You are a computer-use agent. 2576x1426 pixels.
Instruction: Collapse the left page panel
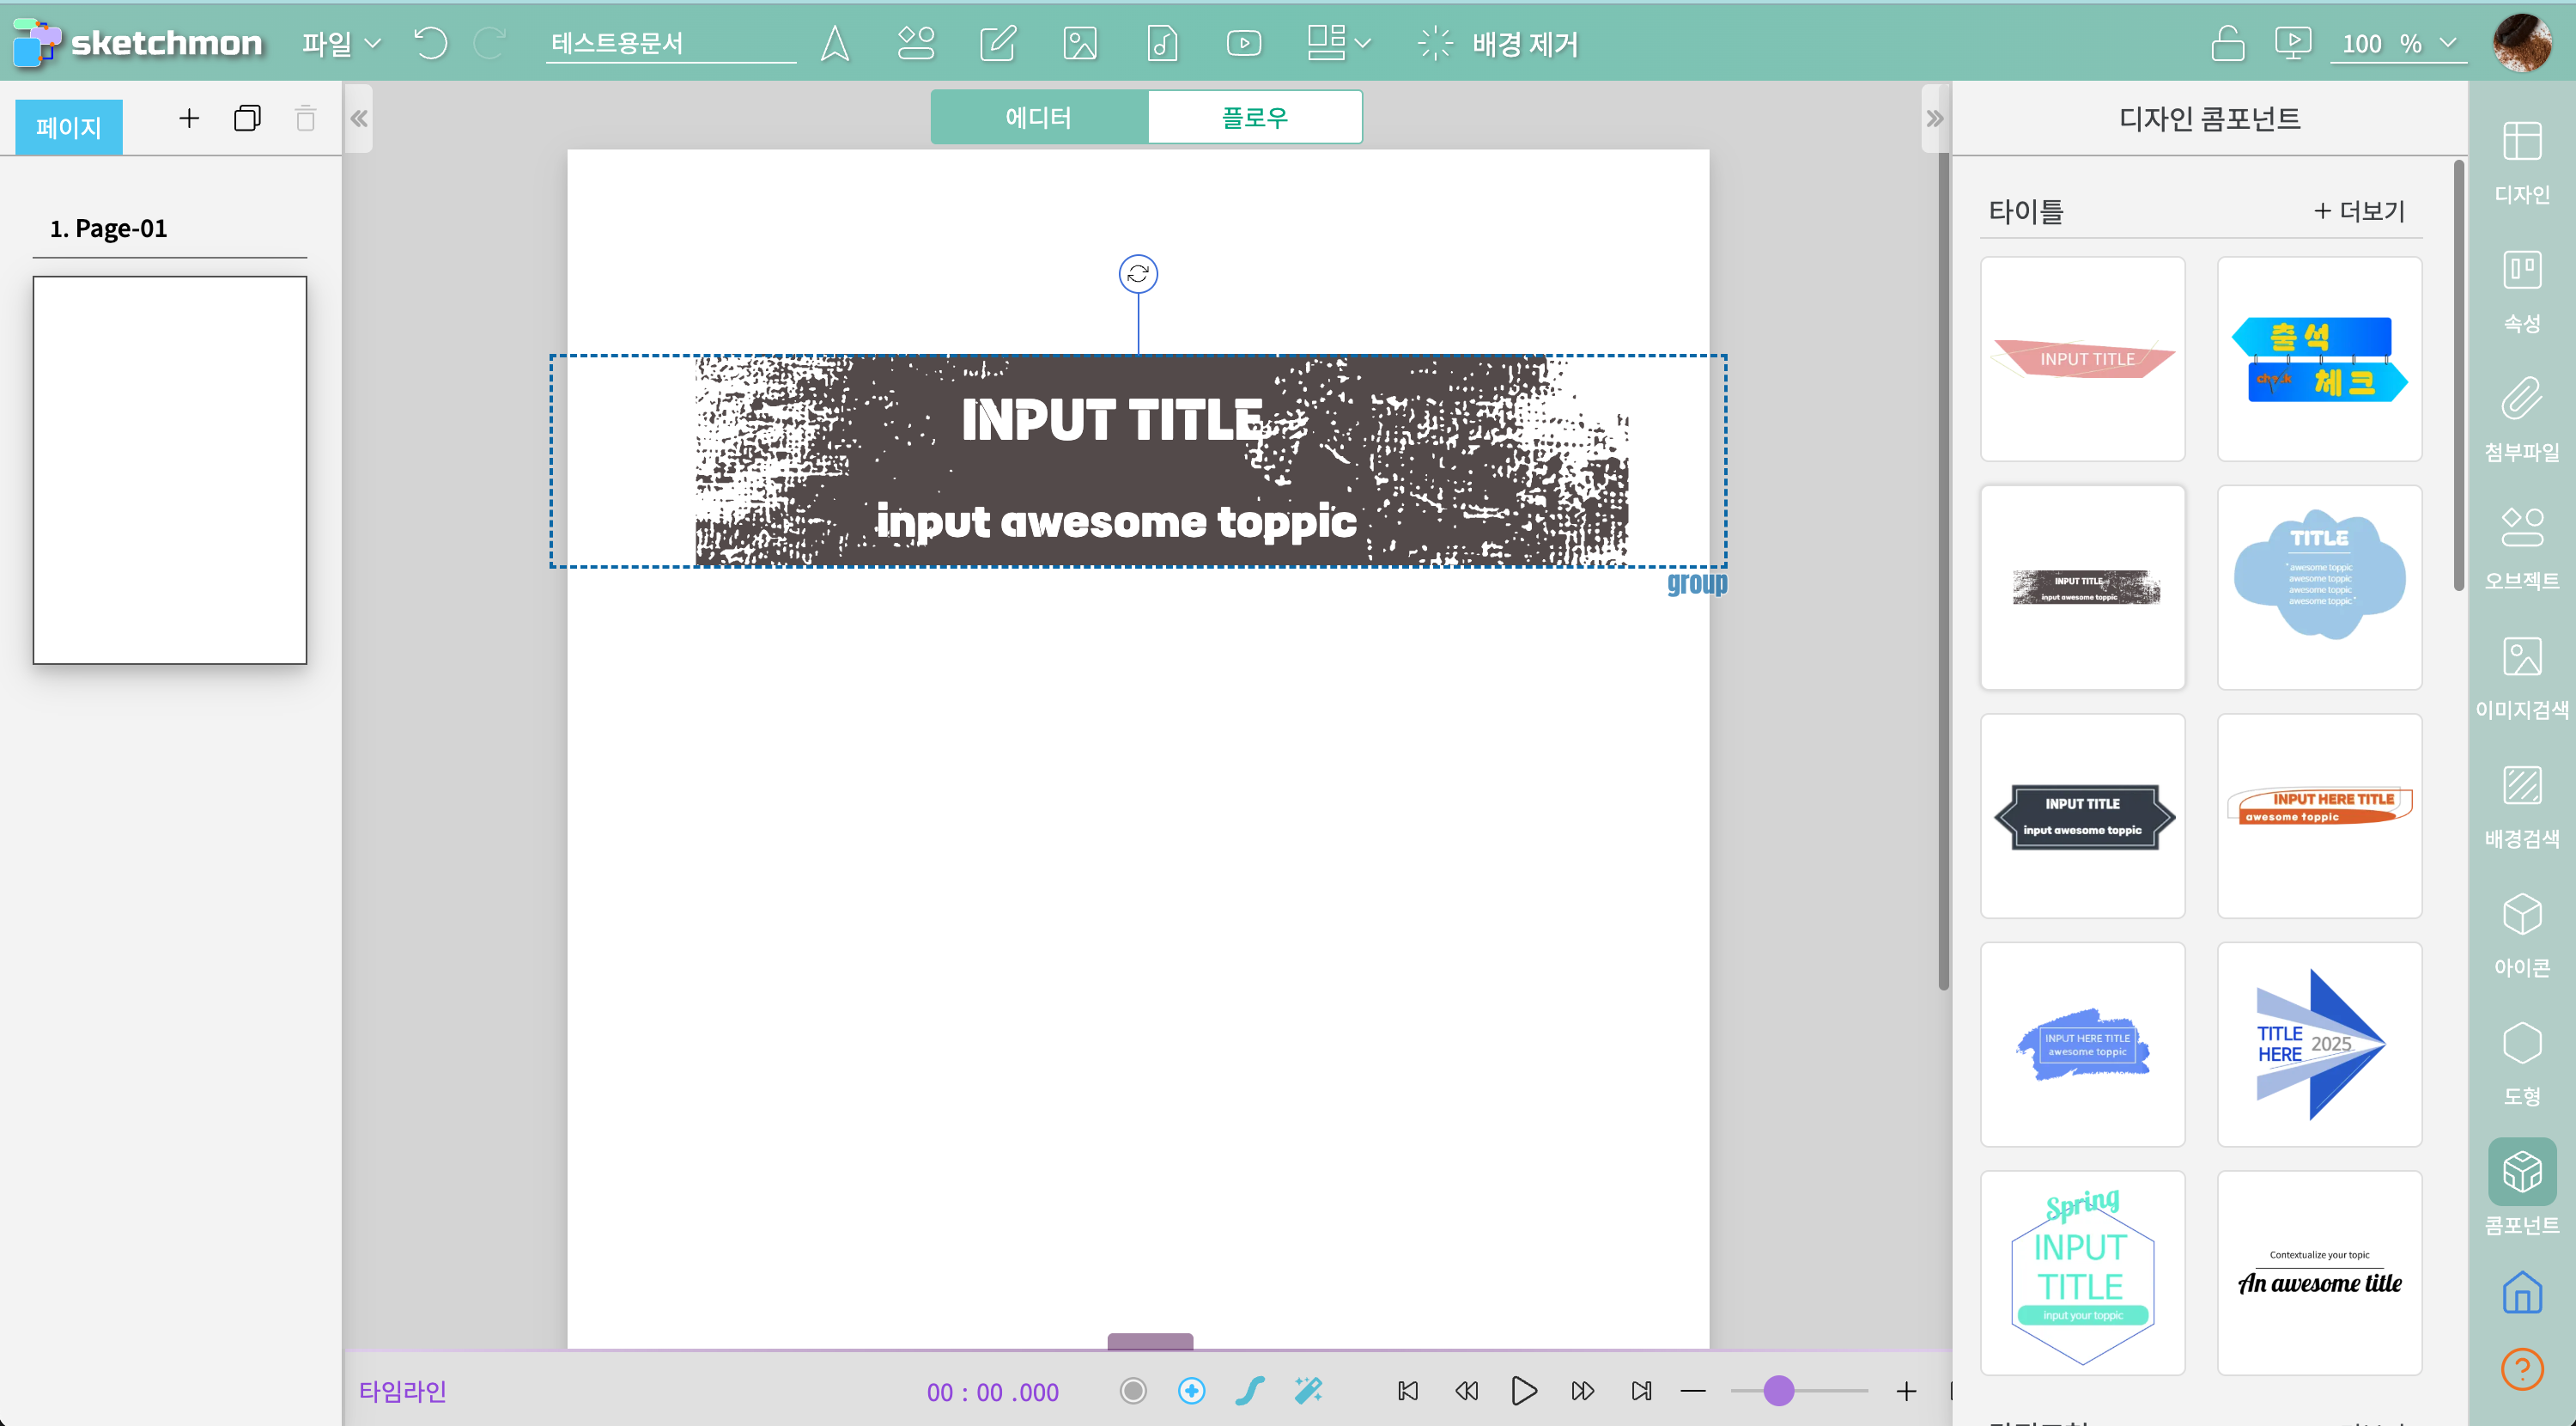pos(359,119)
